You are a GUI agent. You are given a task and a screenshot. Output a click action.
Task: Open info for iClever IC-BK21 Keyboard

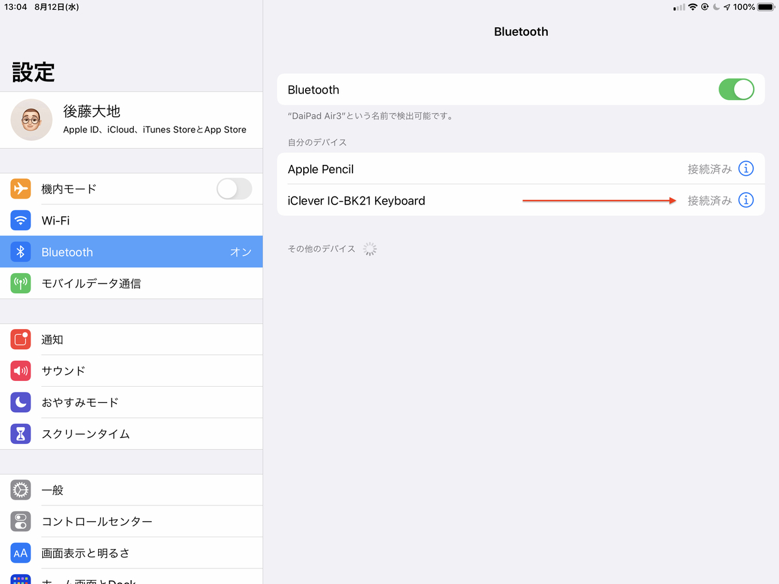747,201
